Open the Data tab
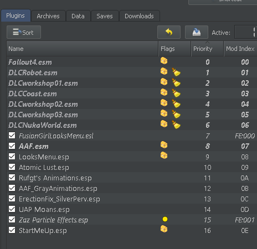The image size is (257, 249). click(78, 16)
